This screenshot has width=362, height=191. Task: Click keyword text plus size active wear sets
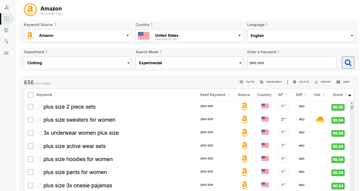point(75,146)
